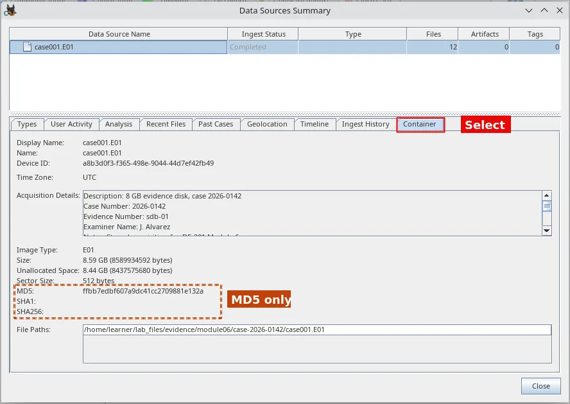Screen dimensions: 570x404
Task: Switch to the User Activity tab
Action: 71,124
